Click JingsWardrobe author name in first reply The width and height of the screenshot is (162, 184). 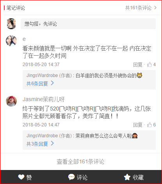pos(42,75)
